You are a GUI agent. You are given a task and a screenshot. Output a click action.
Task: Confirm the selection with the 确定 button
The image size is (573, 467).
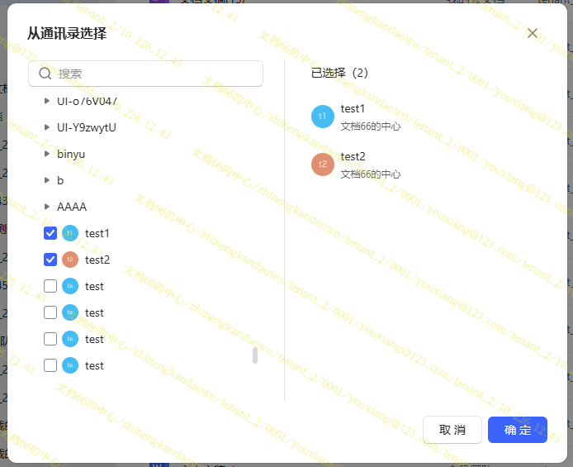click(x=517, y=430)
